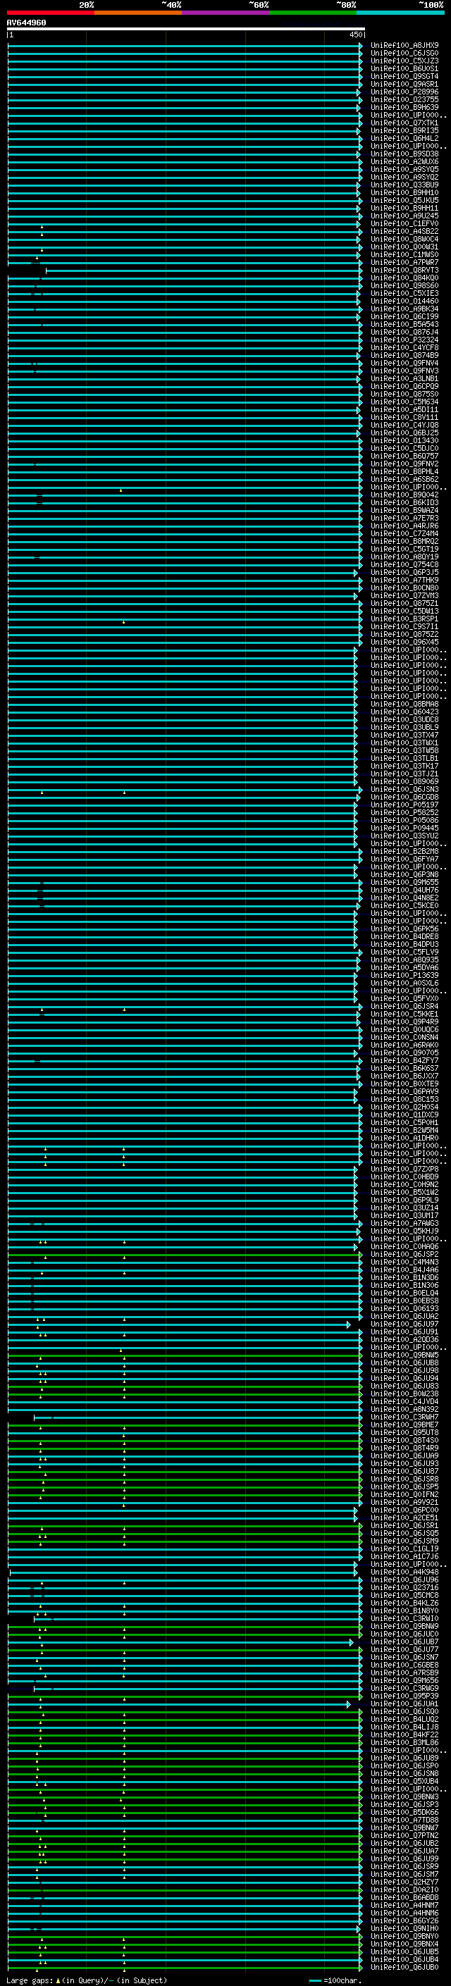Select the UniRef100_P32324 label
451x1986 pixels.
[404, 340]
